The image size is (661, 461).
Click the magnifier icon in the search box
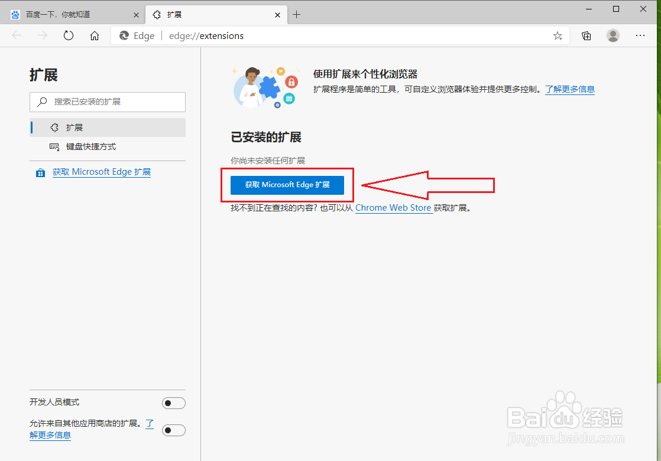[42, 102]
